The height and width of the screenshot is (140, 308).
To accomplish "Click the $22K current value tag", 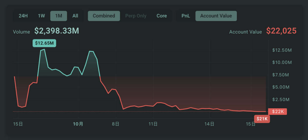I will click(277, 111).
